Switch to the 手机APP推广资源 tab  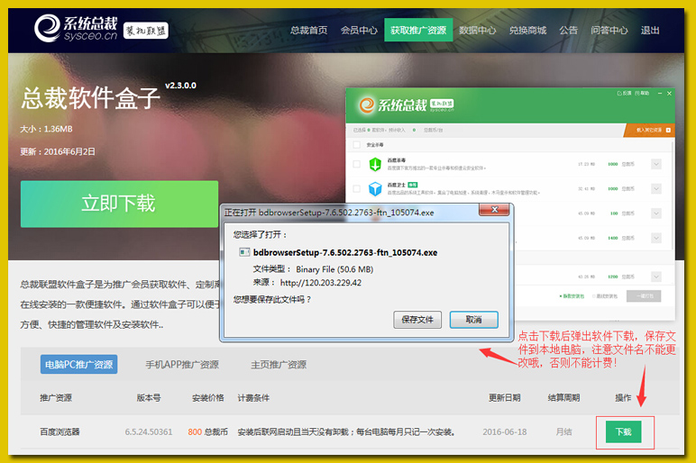[182, 365]
